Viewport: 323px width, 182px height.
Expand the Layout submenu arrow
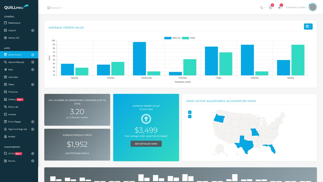33,30
